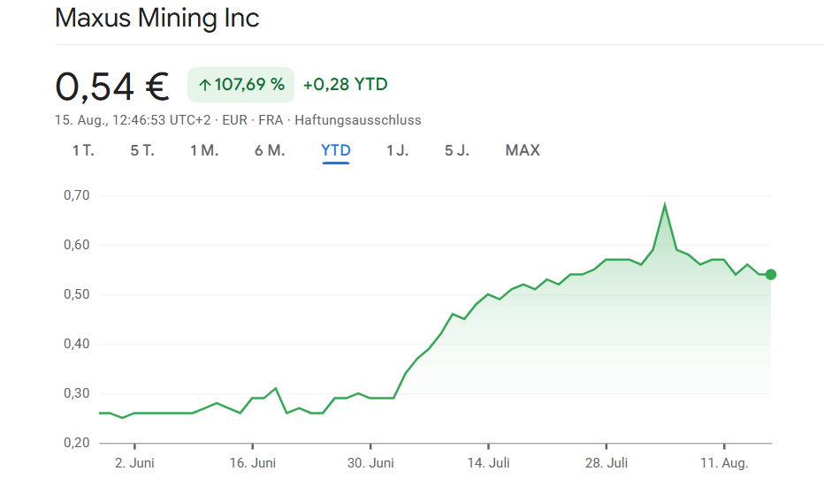
Task: Show the 6 M. chart range
Action: coord(270,151)
